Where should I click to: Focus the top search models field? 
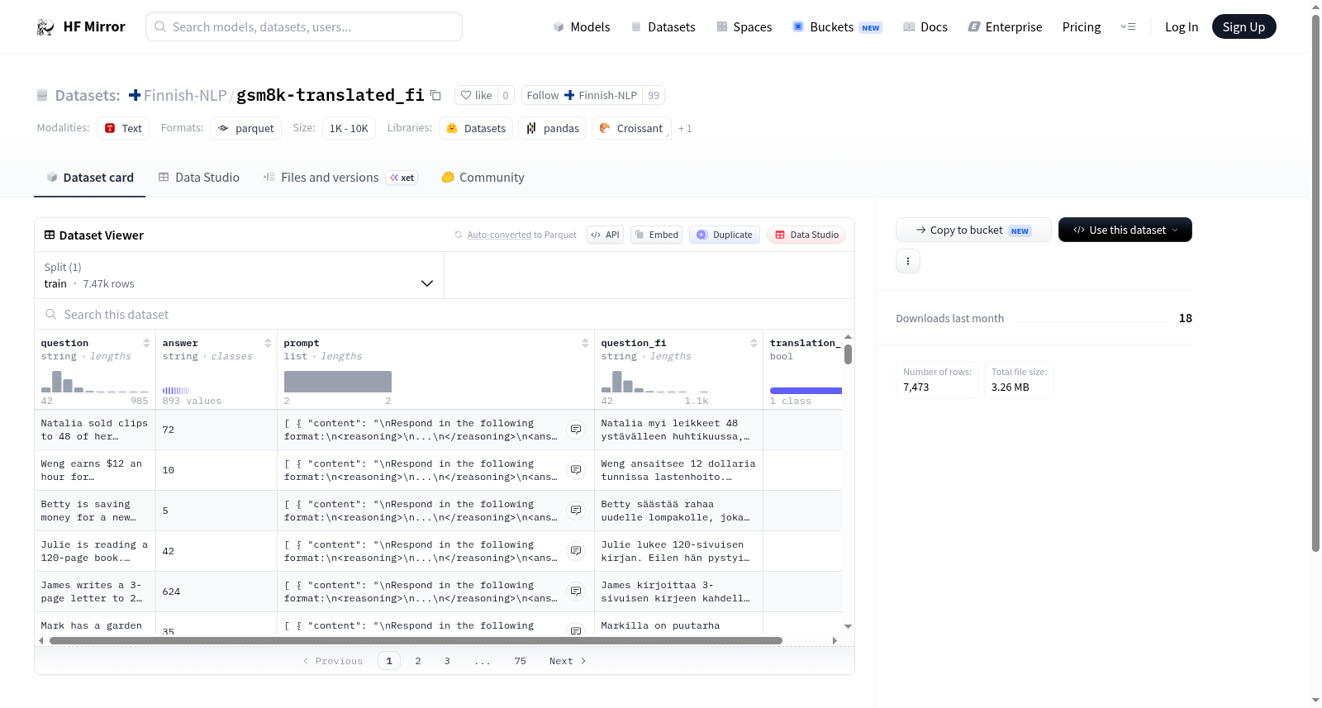click(x=304, y=26)
